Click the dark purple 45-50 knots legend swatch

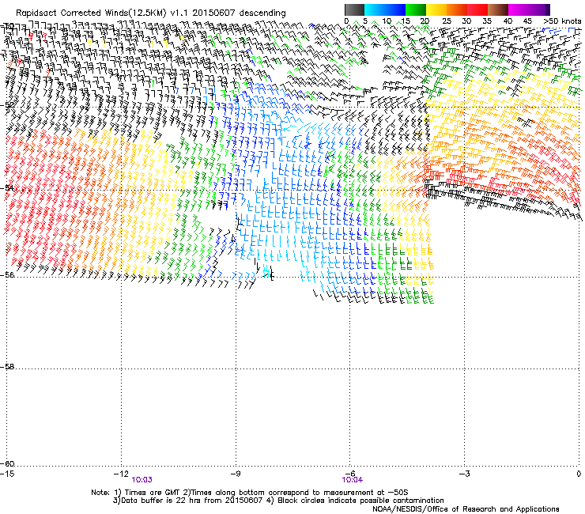coord(539,9)
